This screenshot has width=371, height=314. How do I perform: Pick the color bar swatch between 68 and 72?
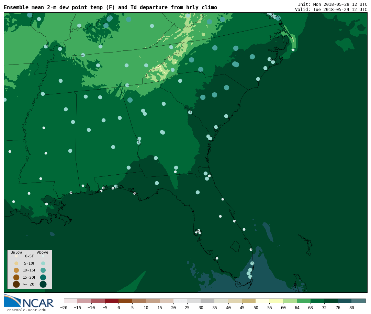(317, 301)
